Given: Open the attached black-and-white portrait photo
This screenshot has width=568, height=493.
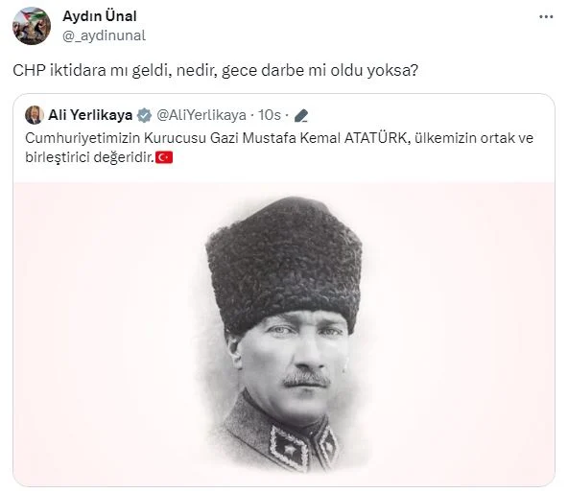Looking at the screenshot, I should [284, 335].
